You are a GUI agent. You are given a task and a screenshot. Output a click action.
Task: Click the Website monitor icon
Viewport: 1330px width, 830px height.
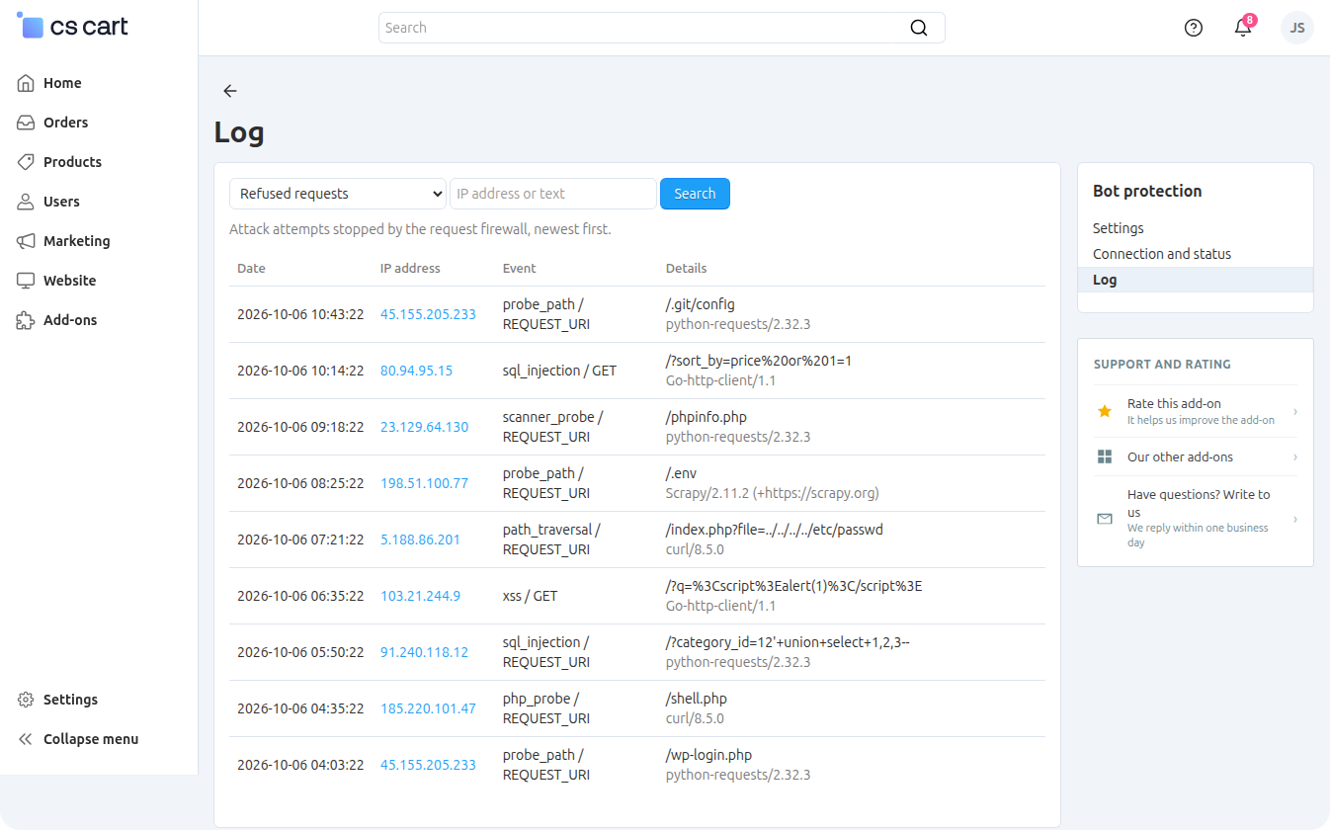point(26,281)
